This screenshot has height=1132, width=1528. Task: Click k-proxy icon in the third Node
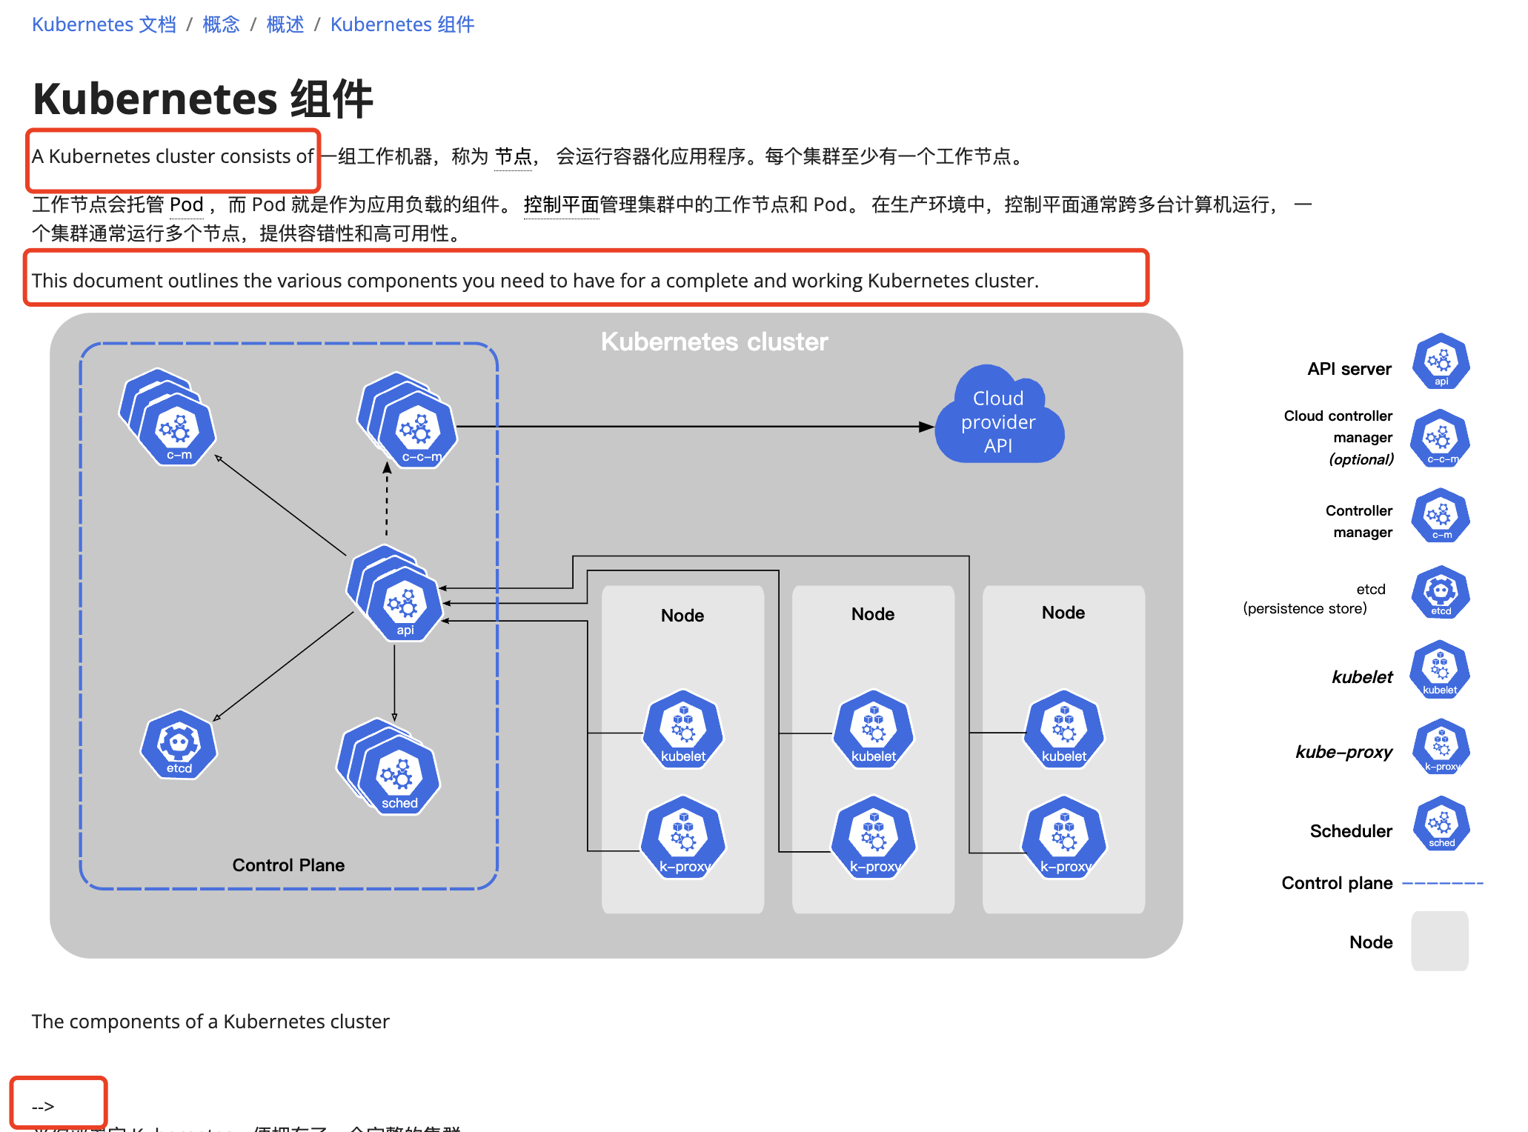[x=1063, y=838]
